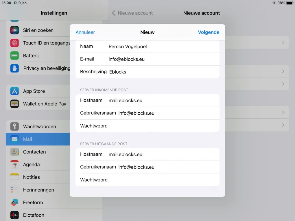295x221 pixels.
Task: Select the Wachtwoorden key icon
Action: 14,127
